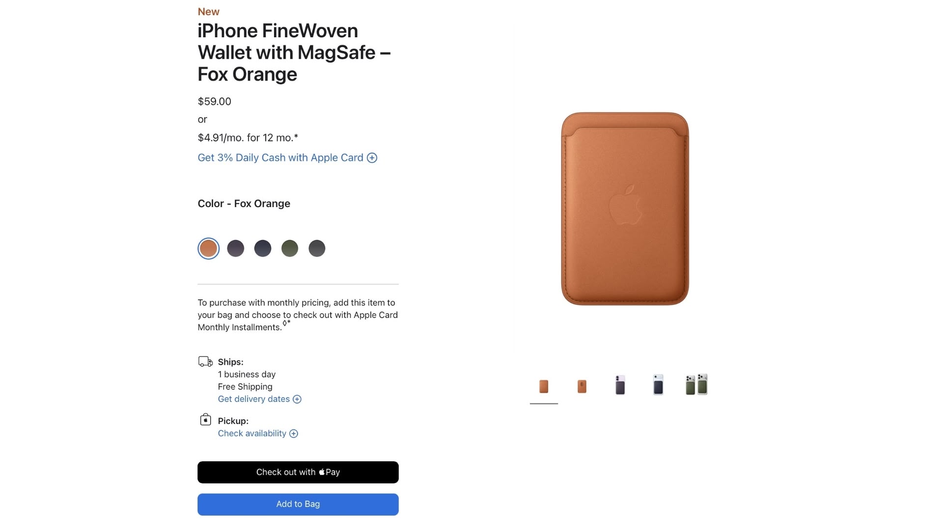Show the first orange wallet front thumbnail
Screen dimensions: 943x530
pos(544,386)
